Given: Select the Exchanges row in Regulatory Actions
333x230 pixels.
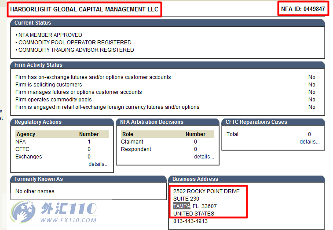Looking at the screenshot, I should coord(29,157).
